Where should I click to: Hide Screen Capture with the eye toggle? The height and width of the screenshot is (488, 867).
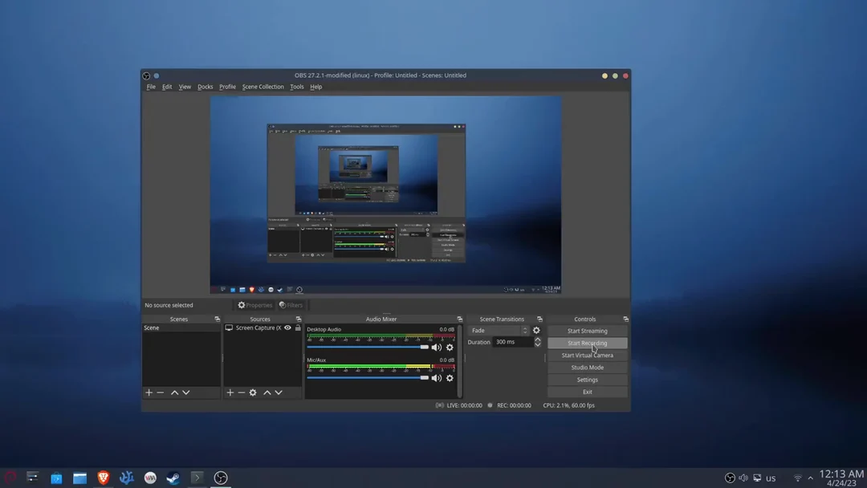pyautogui.click(x=287, y=327)
